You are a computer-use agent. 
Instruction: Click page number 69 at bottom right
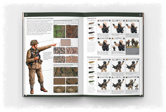(x=140, y=95)
